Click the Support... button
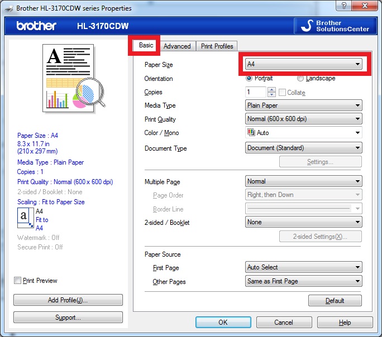The image size is (382, 337). pyautogui.click(x=68, y=317)
